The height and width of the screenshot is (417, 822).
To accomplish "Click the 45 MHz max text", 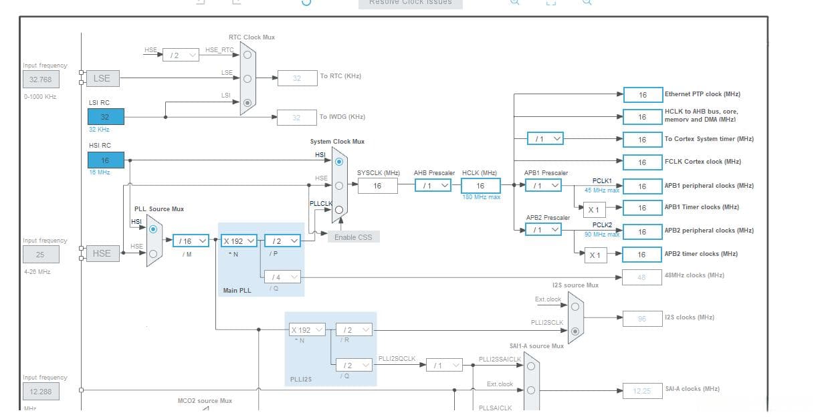I will [x=602, y=190].
